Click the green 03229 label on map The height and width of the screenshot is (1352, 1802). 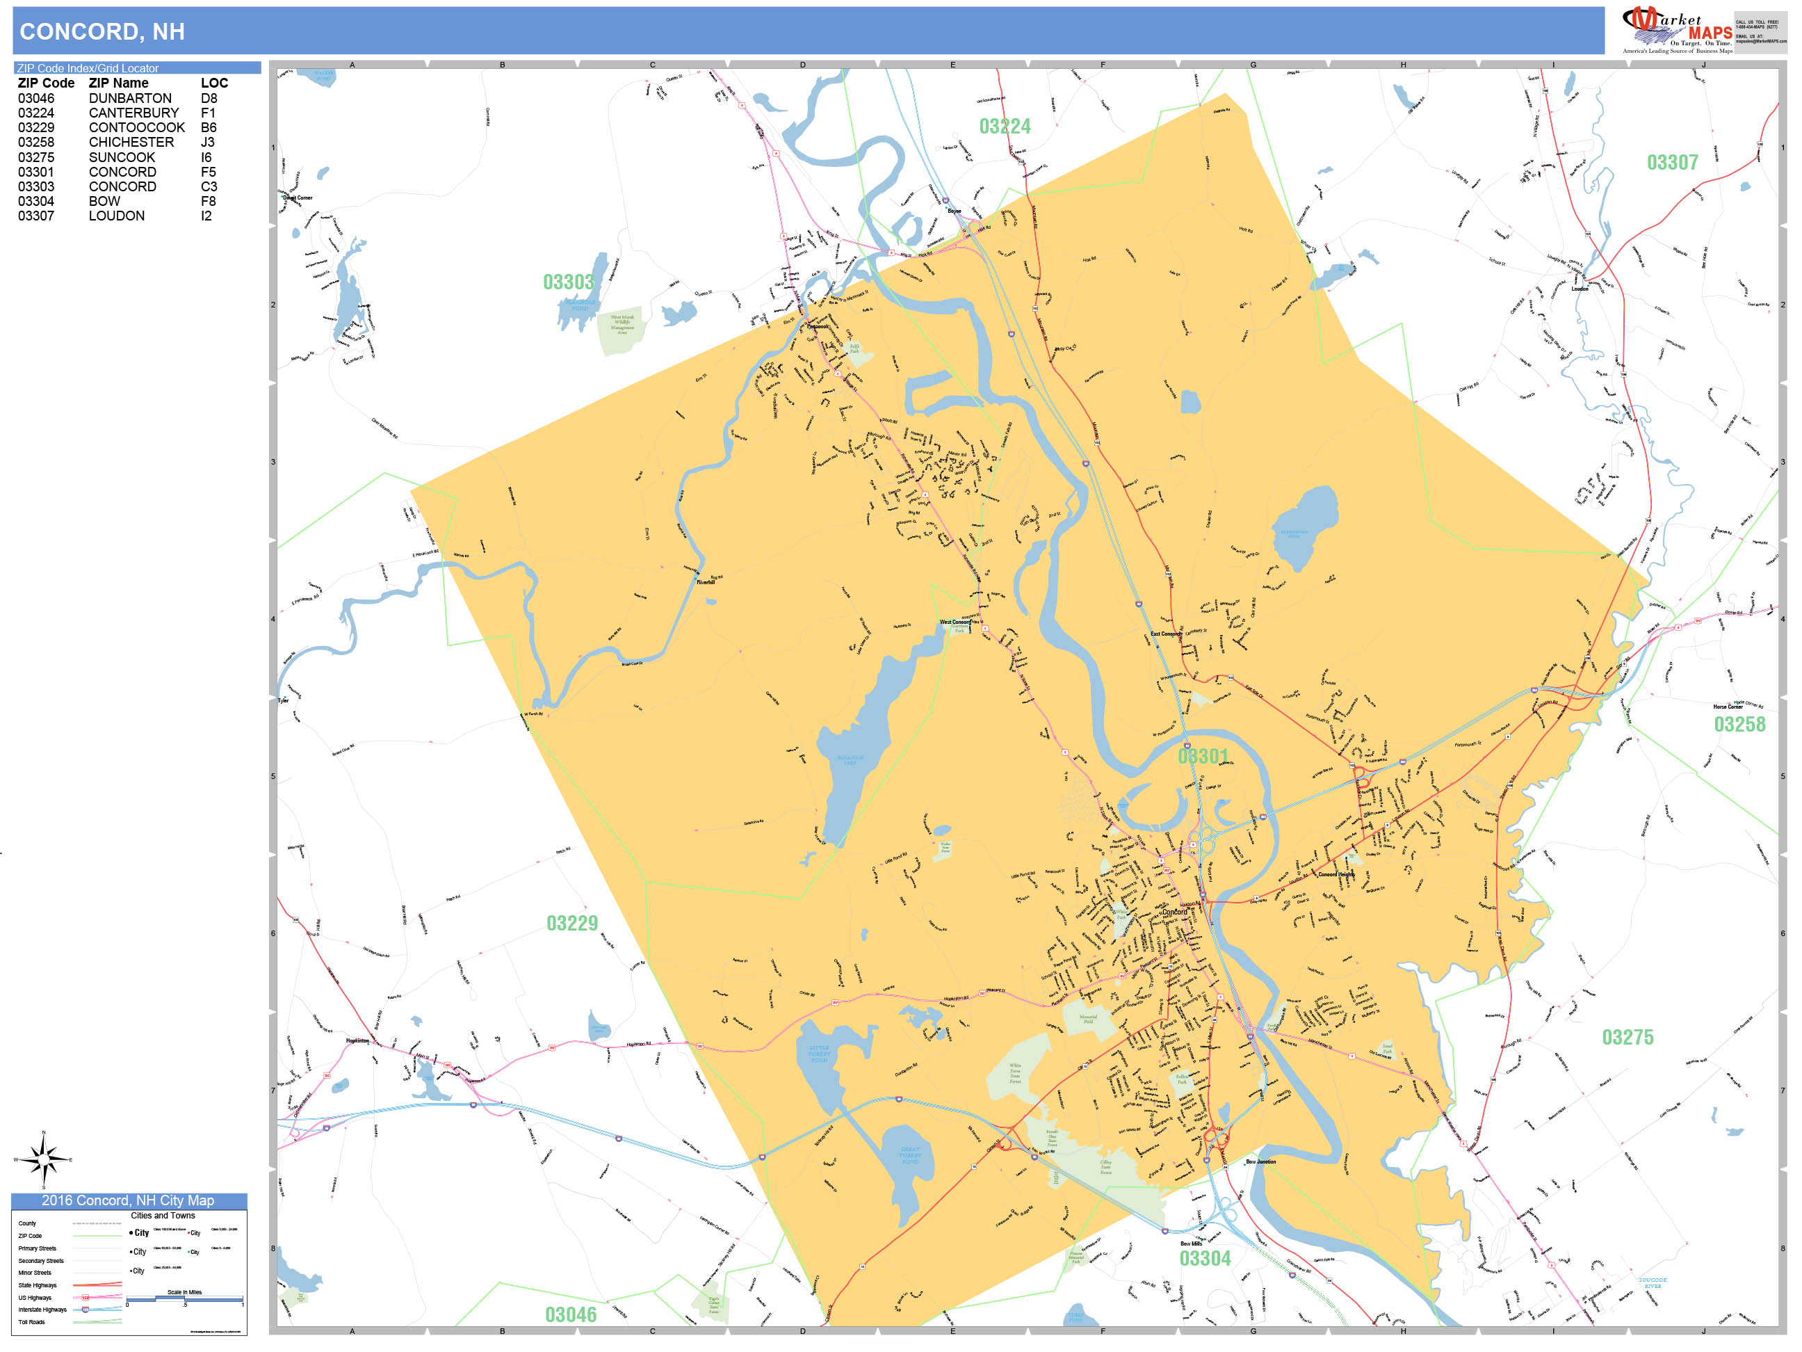(572, 924)
